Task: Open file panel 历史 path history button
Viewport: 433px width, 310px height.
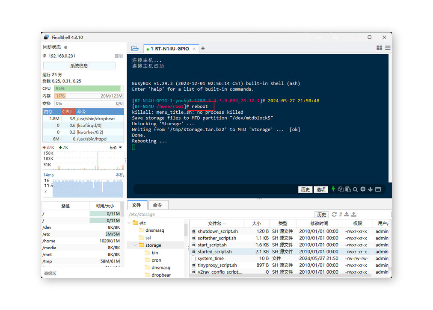Action: [321, 215]
